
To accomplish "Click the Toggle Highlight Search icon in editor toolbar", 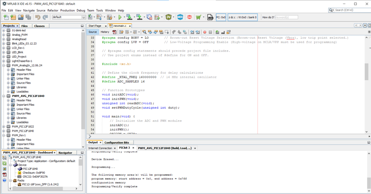I will coord(161,32).
